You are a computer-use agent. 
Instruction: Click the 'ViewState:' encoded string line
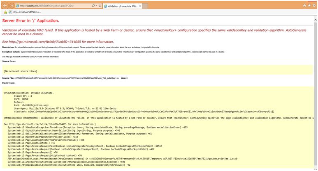tap(144, 112)
